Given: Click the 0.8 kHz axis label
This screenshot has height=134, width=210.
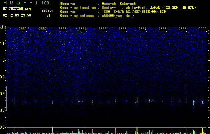Looking at the screenshot, I should click(3, 94).
